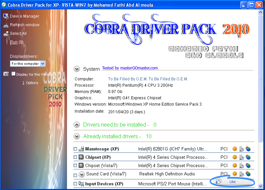Click the Like button
265x190 pixels.
232,182
